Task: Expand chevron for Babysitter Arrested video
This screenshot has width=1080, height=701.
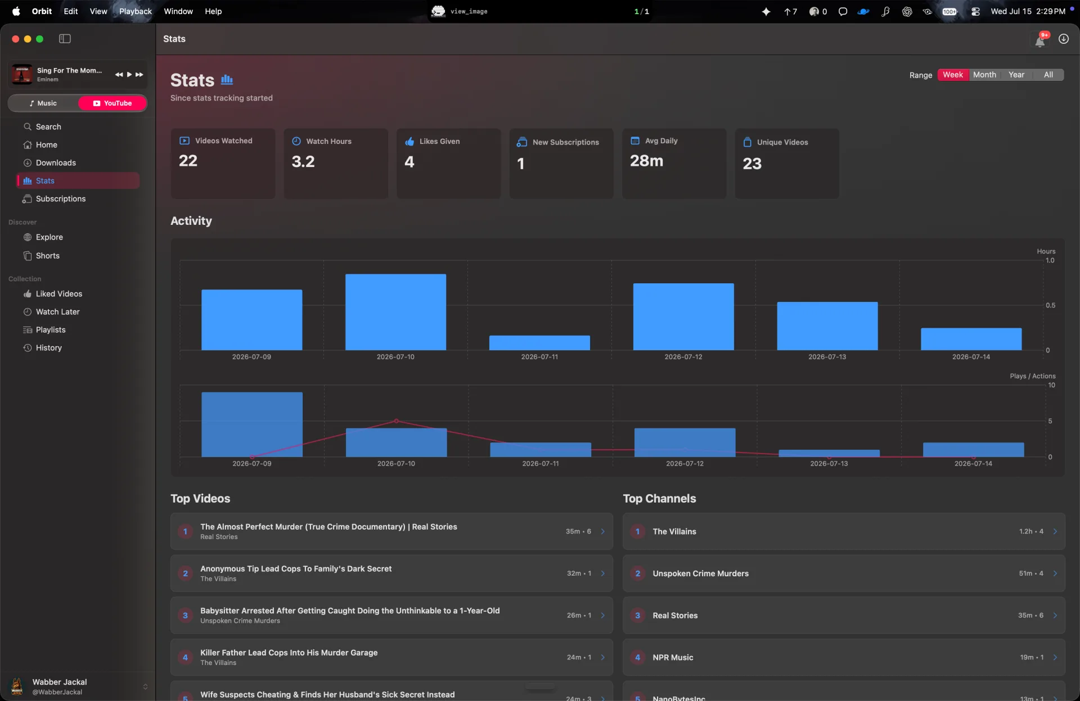Action: [603, 616]
